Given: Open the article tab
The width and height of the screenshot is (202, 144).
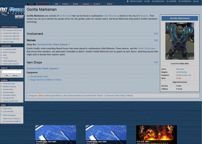Looking at the screenshot, I should tap(31, 4).
